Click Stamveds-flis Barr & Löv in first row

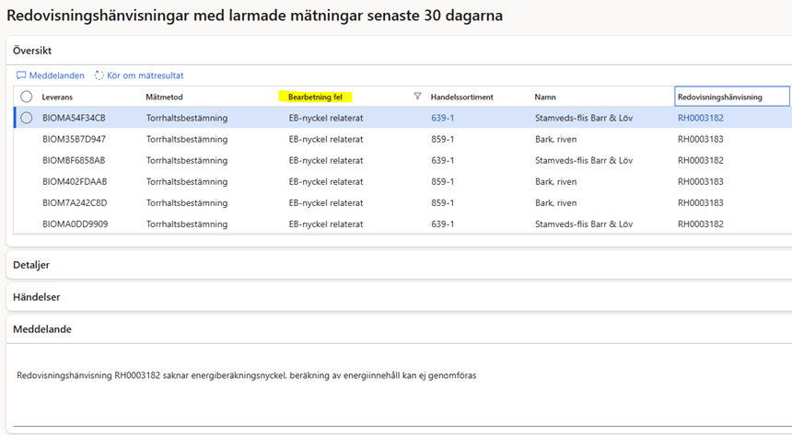pyautogui.click(x=584, y=118)
